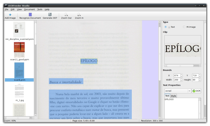This screenshot has width=210, height=126.
Task: Click the Y bounds field showing 719
Action: tap(195, 75)
